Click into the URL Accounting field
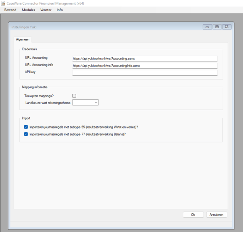The height and width of the screenshot is (232, 243). 145,58
